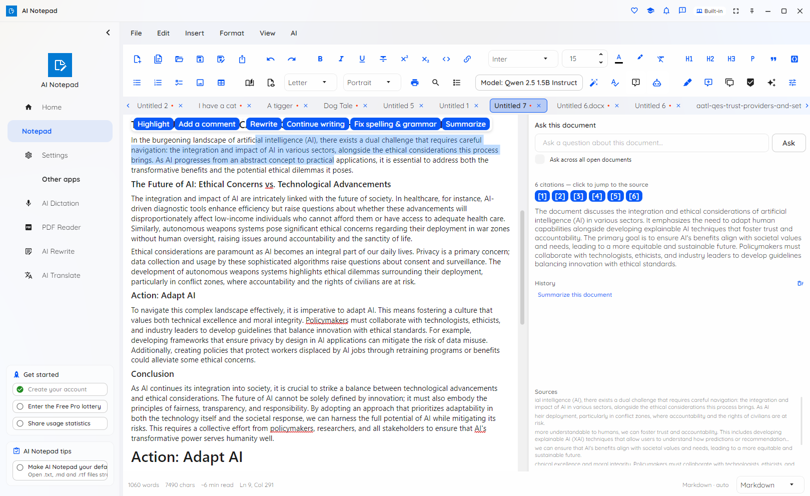Tick the Create your account item

click(x=20, y=389)
